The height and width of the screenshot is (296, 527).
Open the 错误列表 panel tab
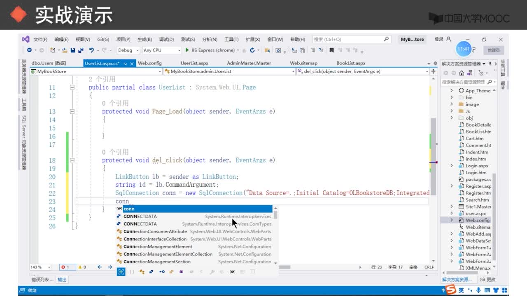click(42, 280)
